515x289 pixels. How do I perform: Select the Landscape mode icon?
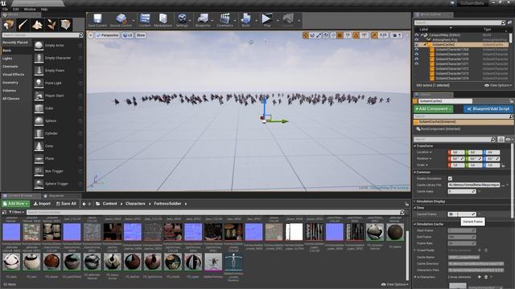pos(37,25)
